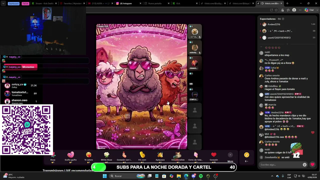
Task: Close the active TikTok tab
Action: pyautogui.click(x=281, y=3)
